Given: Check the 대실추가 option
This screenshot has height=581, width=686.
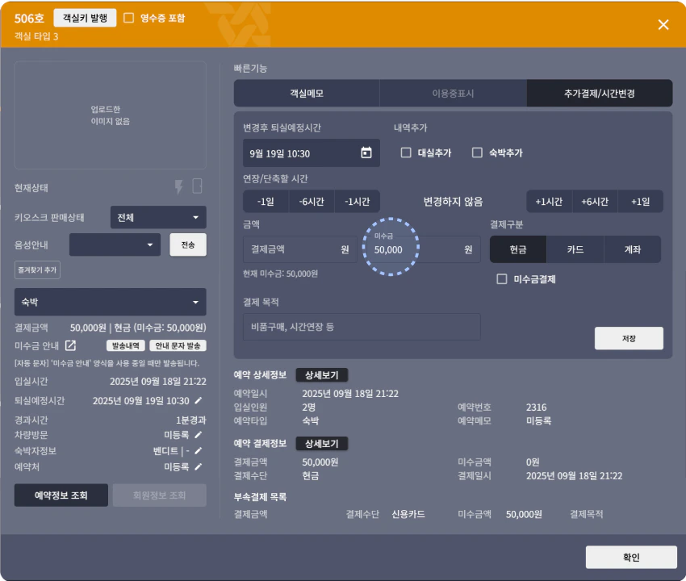Looking at the screenshot, I should (406, 153).
